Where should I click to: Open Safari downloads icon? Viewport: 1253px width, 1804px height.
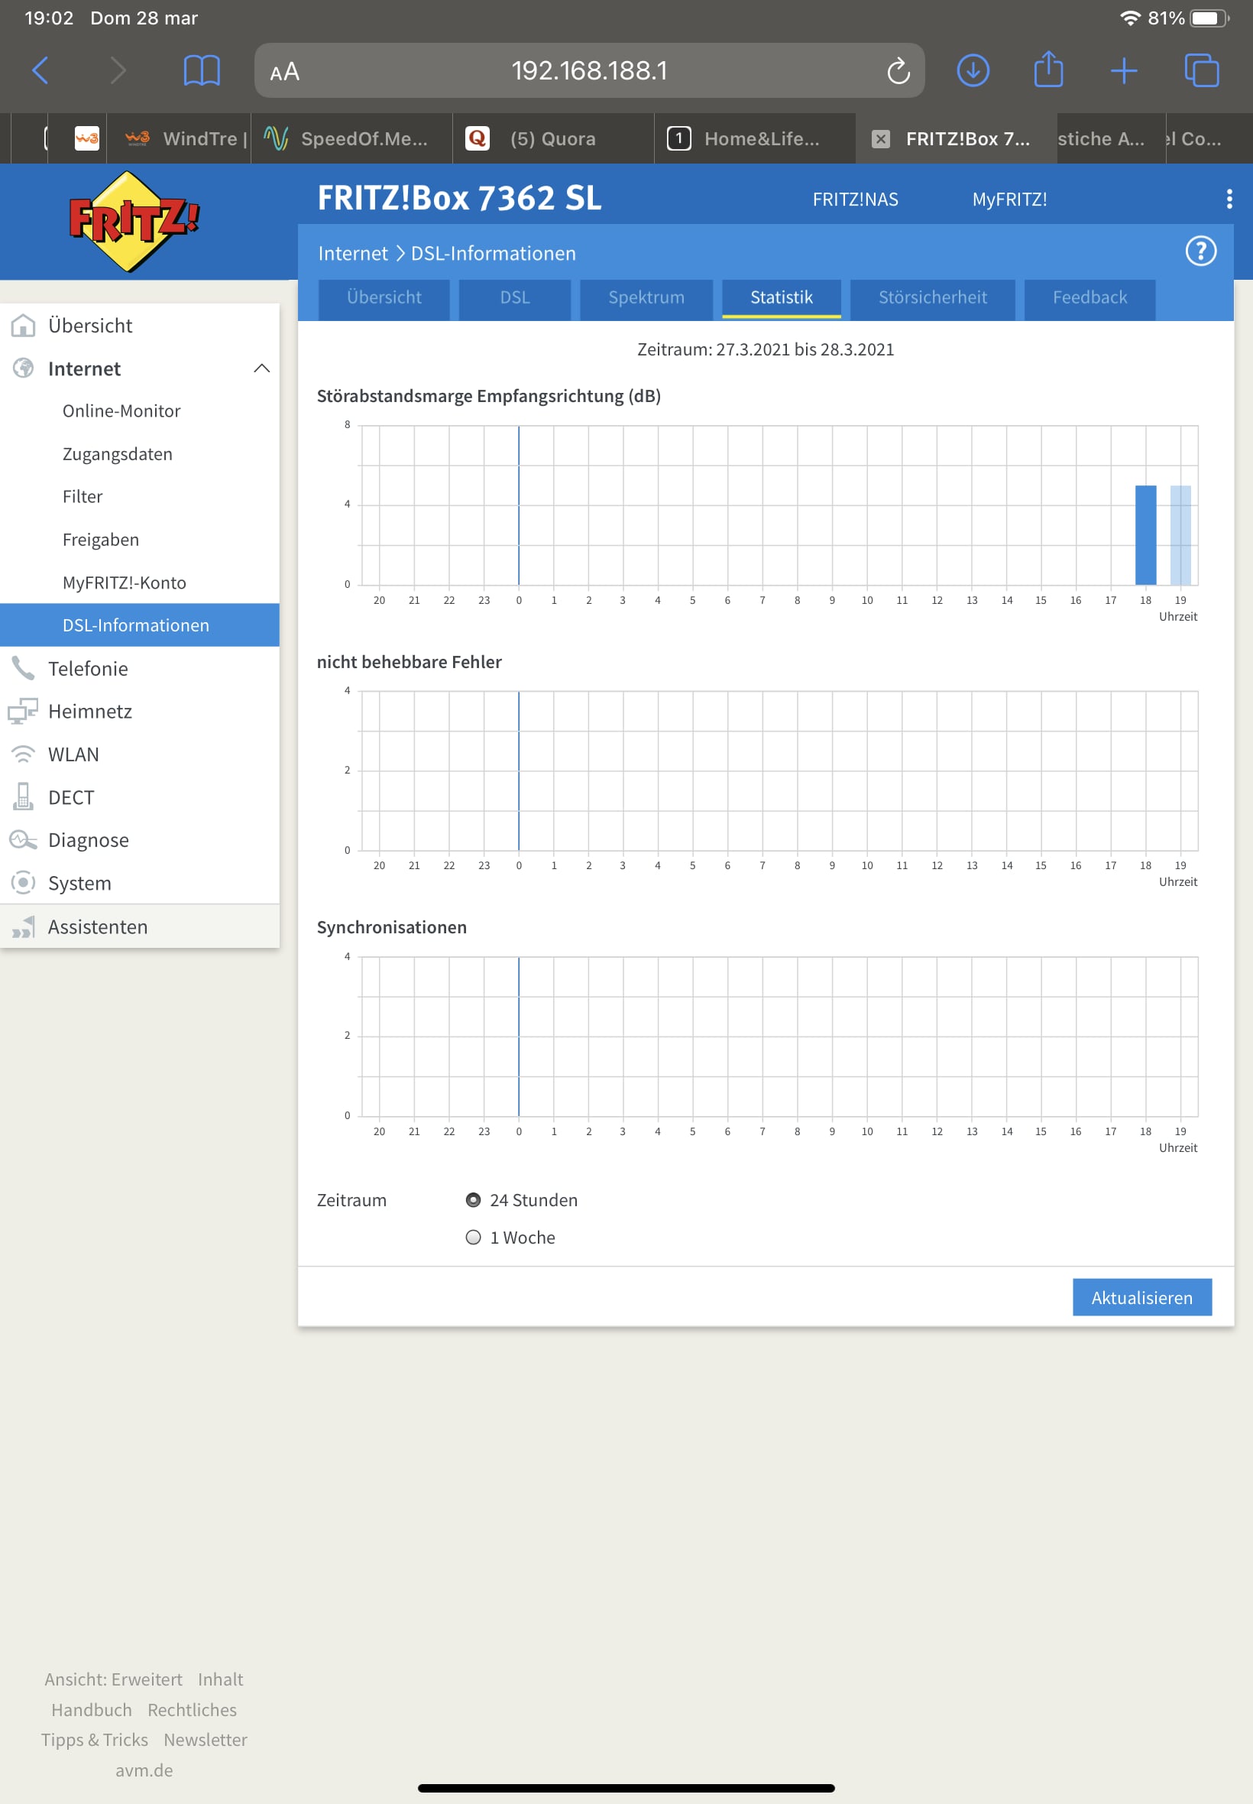pos(972,70)
